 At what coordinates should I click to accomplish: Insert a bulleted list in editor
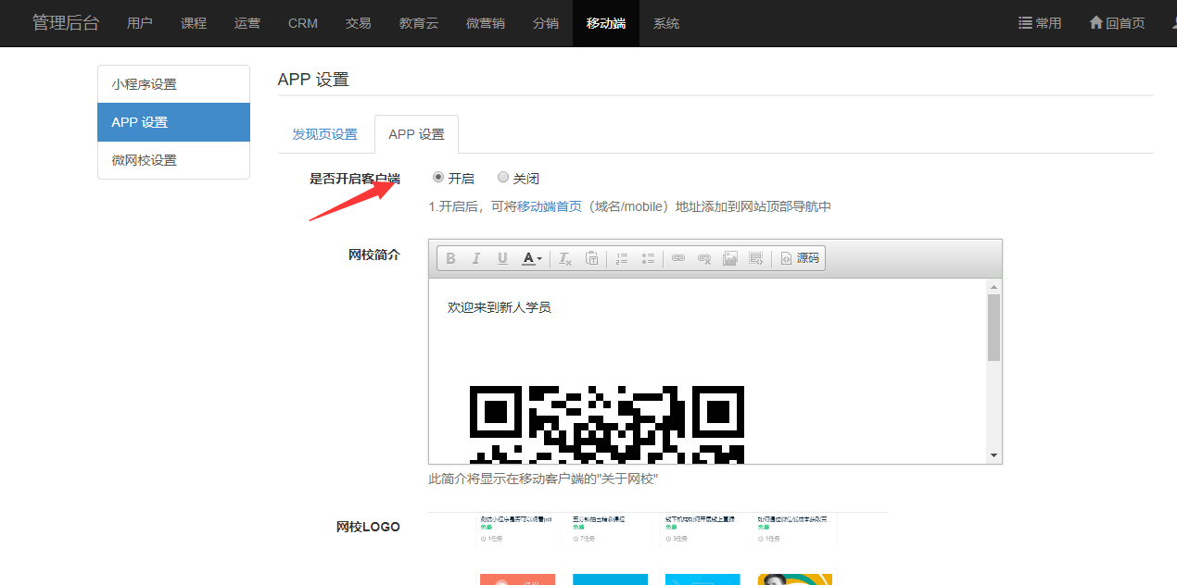[x=648, y=258]
